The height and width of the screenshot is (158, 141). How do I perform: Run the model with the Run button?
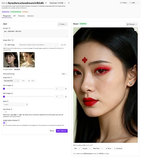click(x=62, y=131)
